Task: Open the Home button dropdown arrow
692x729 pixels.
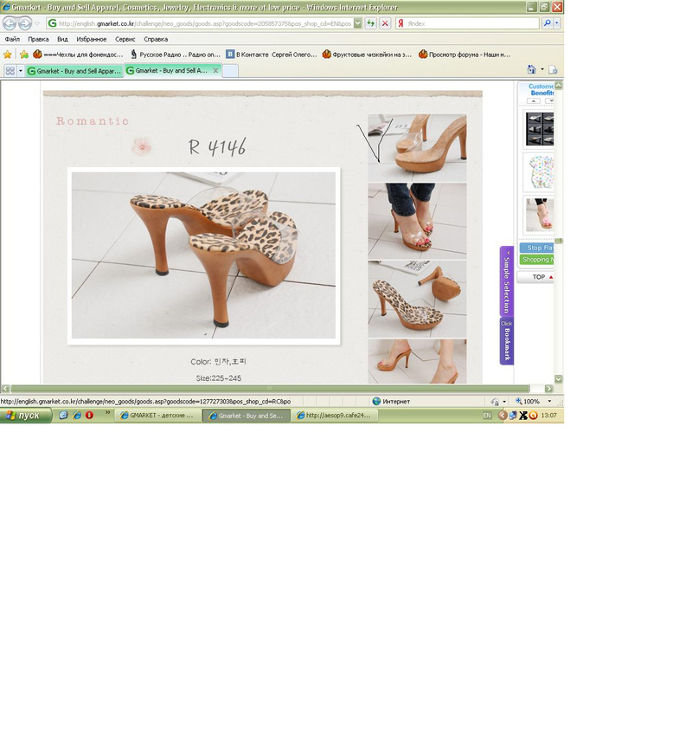Action: click(x=542, y=69)
